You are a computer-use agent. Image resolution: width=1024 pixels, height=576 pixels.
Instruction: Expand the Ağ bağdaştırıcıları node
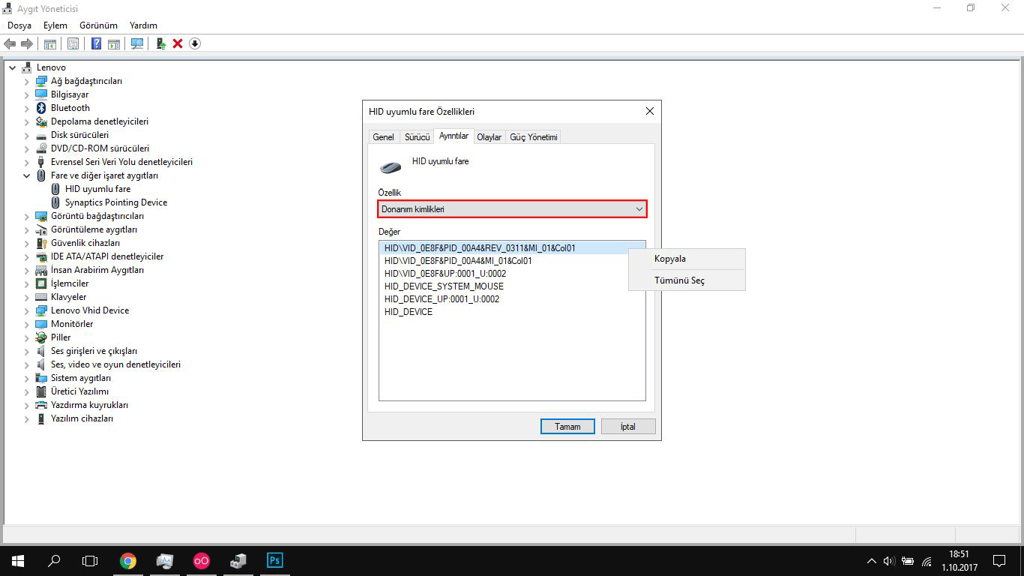(x=27, y=81)
